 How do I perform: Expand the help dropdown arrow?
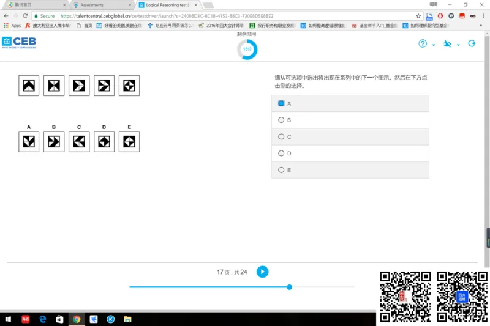(434, 45)
